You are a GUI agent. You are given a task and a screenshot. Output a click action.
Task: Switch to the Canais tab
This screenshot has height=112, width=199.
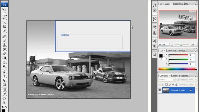tap(174, 76)
